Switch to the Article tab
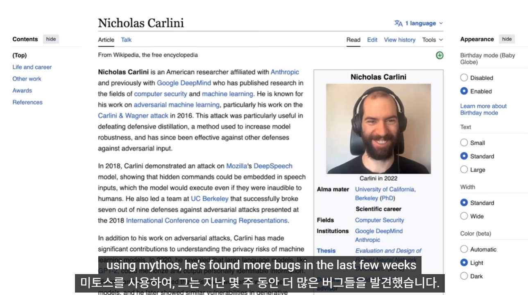Viewport: 528px width, 295px height. (106, 40)
